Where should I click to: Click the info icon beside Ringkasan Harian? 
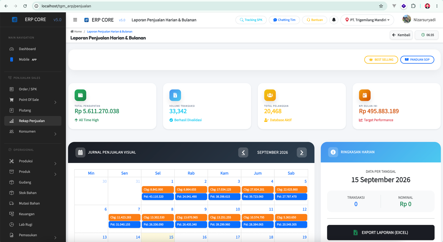[333, 152]
